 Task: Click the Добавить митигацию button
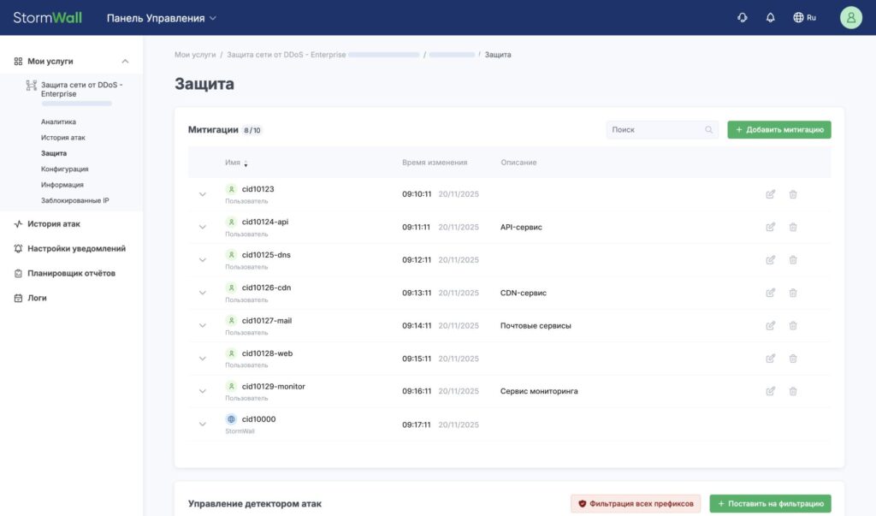click(x=781, y=129)
